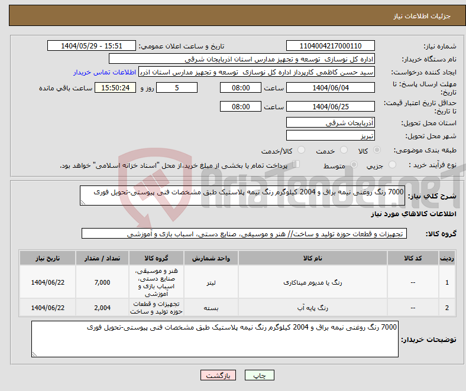This screenshot has width=466, height=391.
Task: Toggle the treasury payment (پرداخت تمام) checkbox
Action: click(x=297, y=165)
